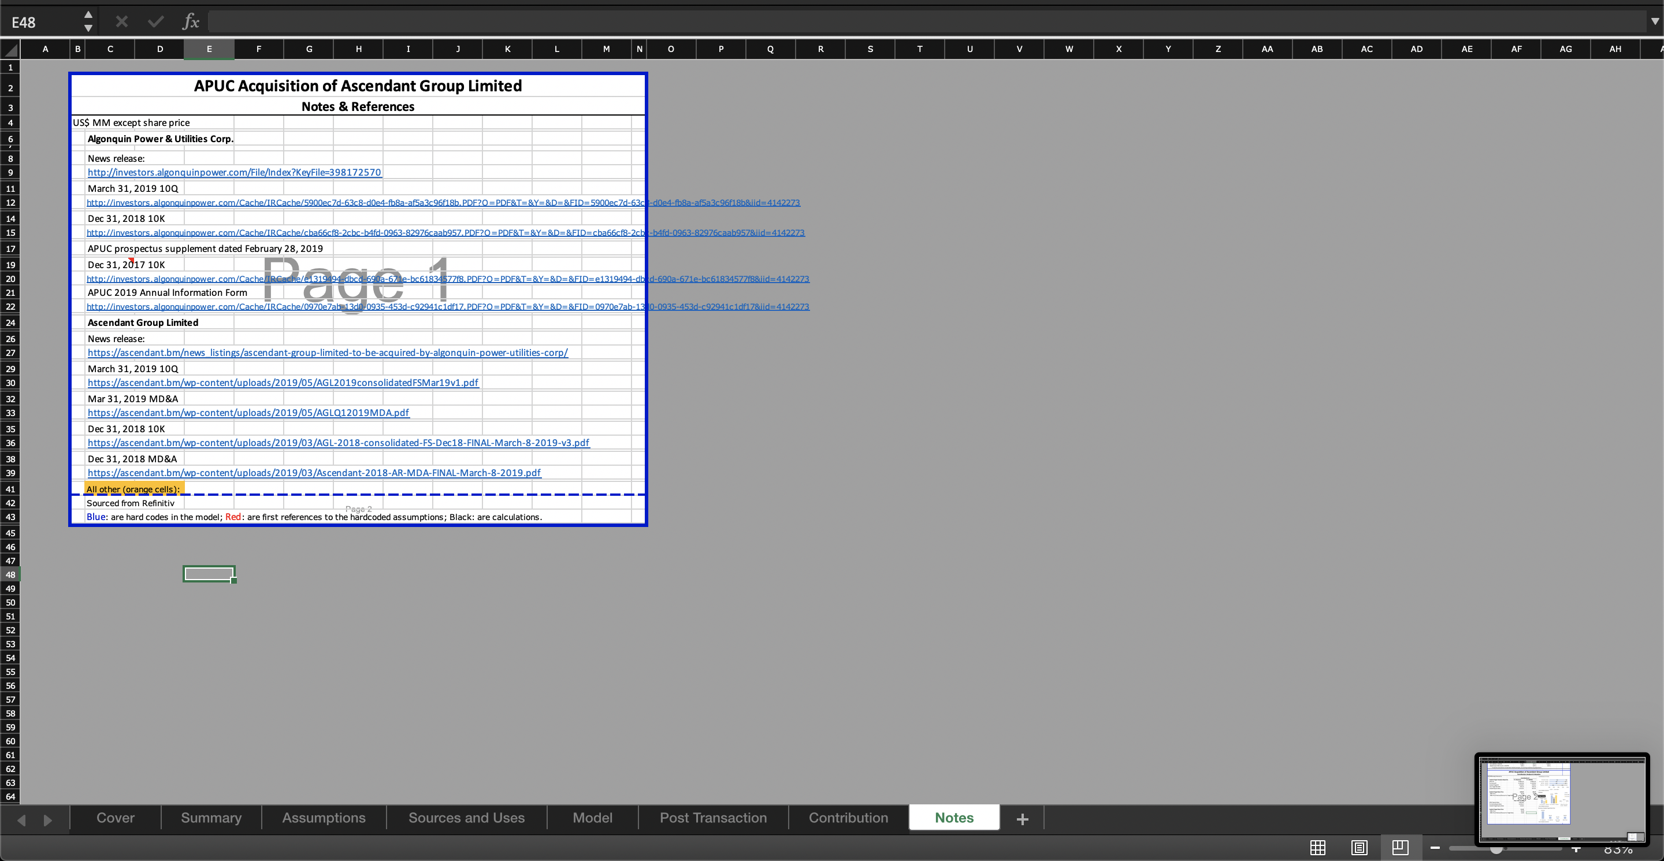The height and width of the screenshot is (861, 1664).
Task: Switch to Page Layout view icon
Action: pyautogui.click(x=1359, y=848)
